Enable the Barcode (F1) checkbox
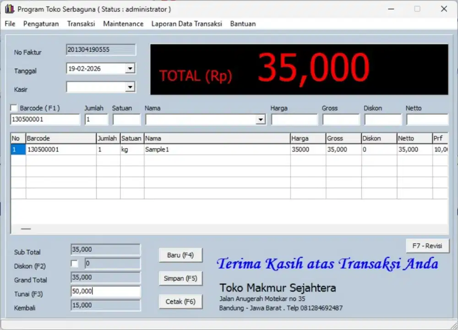 pyautogui.click(x=13, y=108)
